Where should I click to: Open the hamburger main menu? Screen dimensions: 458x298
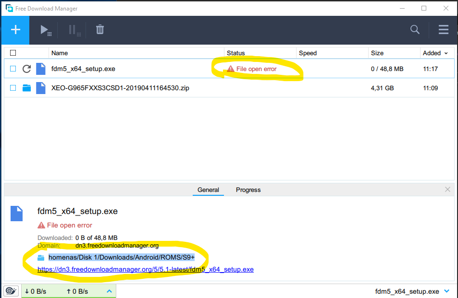[x=444, y=29]
